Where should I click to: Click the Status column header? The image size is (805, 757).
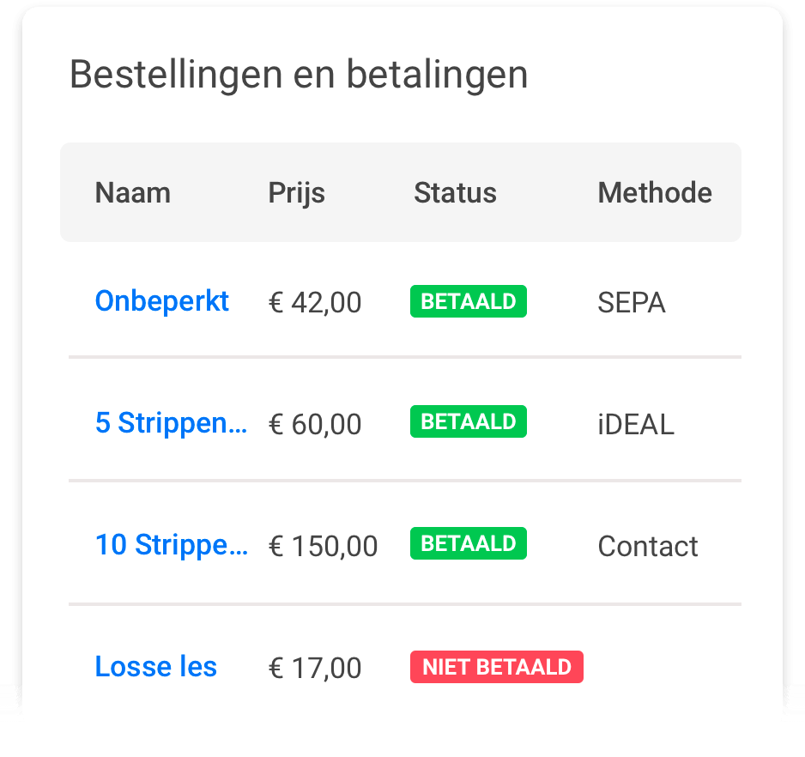(x=455, y=193)
